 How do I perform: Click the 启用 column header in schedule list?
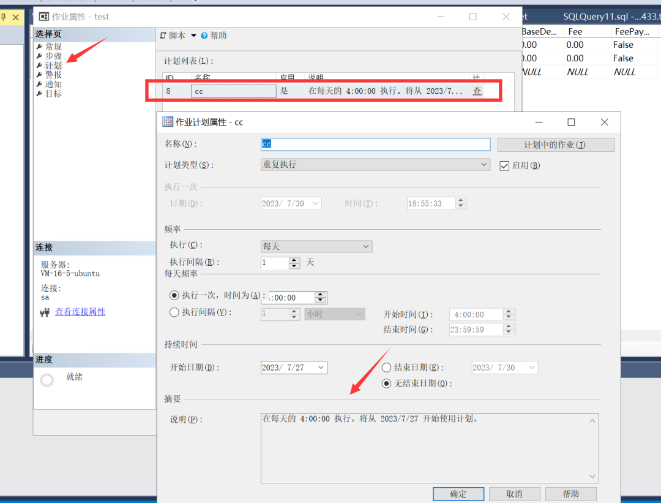(286, 77)
